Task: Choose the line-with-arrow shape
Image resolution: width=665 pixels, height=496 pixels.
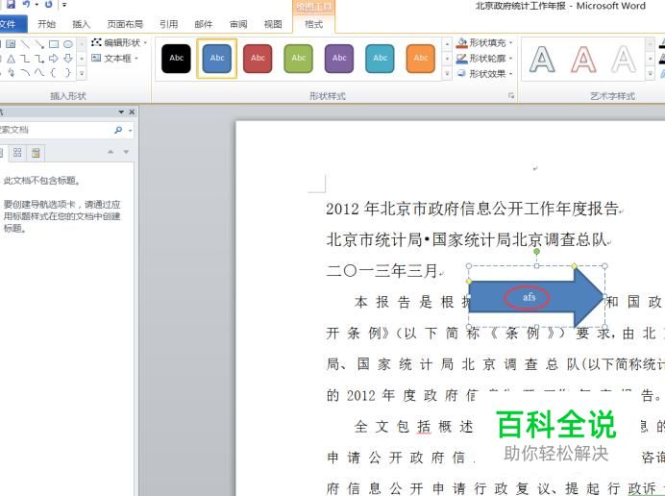Action: [39, 43]
